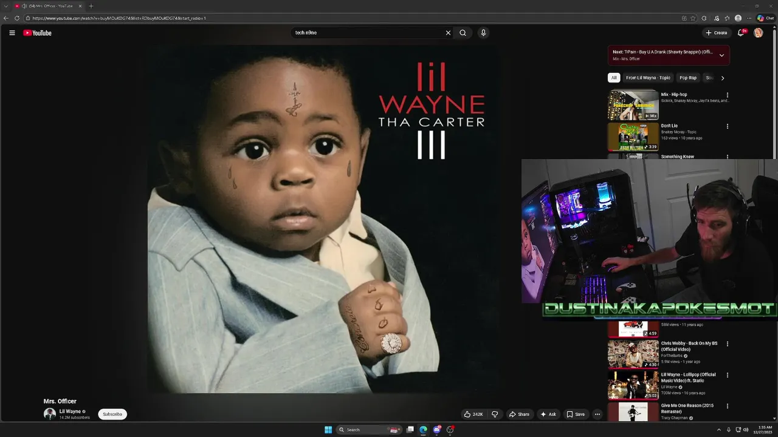Click the Ask button

point(548,415)
